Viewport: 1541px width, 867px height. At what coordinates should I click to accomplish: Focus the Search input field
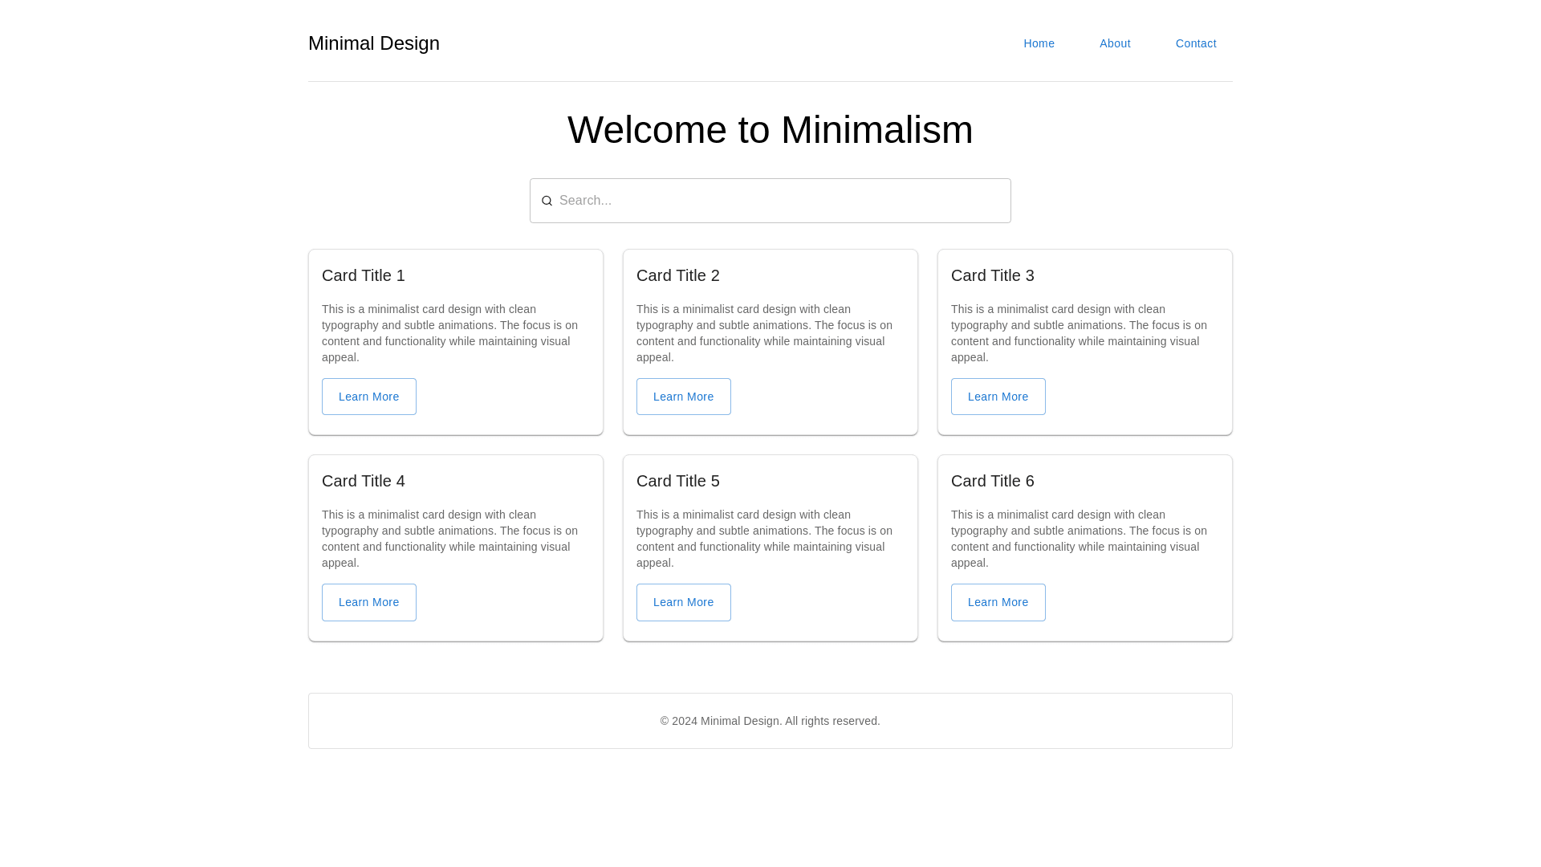coord(779,201)
